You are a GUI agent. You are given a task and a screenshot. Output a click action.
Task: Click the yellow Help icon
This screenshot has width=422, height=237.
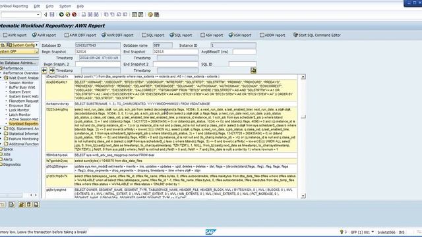[x=150, y=14]
